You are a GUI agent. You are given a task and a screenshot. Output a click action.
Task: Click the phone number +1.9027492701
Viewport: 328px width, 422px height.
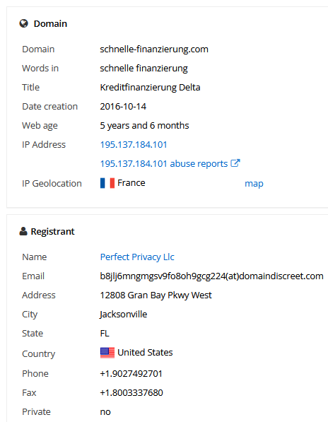(131, 373)
